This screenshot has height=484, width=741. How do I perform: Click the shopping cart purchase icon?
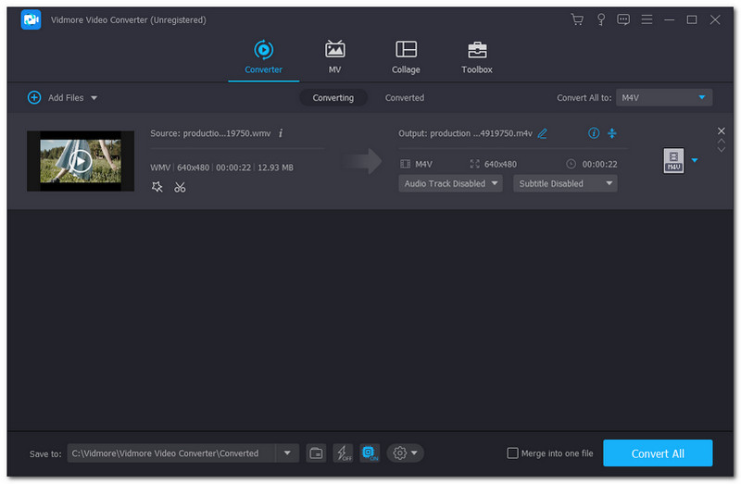click(578, 19)
